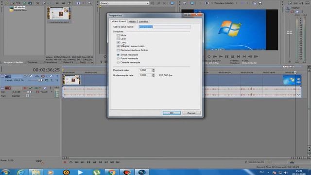Select Force resample radio option
The height and width of the screenshot is (175, 311).
pos(118,58)
